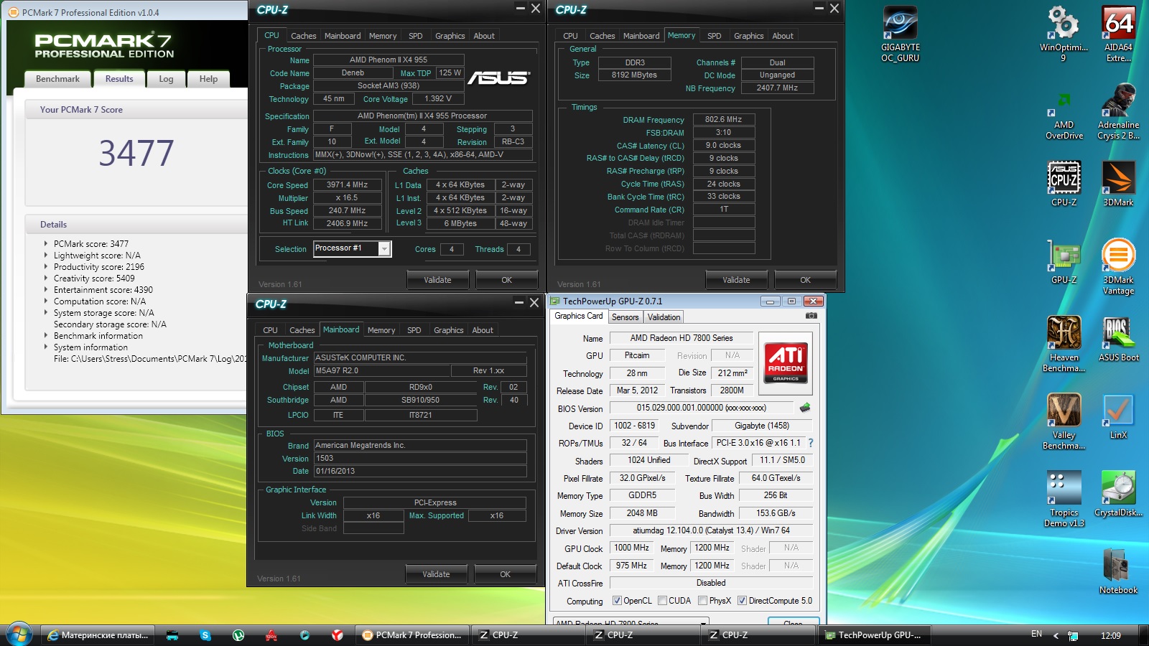Toggle the CUDA checkbox in GPU-Z
Screen dimensions: 1149x646
[x=662, y=601]
